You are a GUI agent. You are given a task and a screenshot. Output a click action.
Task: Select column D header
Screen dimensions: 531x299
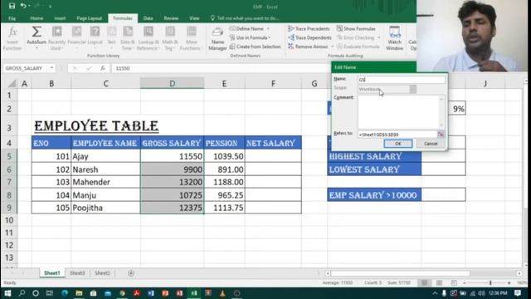point(172,83)
